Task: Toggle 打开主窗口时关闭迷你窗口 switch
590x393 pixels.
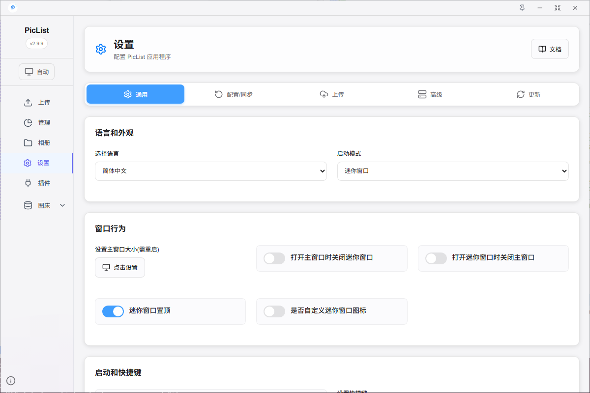Action: coord(274,258)
